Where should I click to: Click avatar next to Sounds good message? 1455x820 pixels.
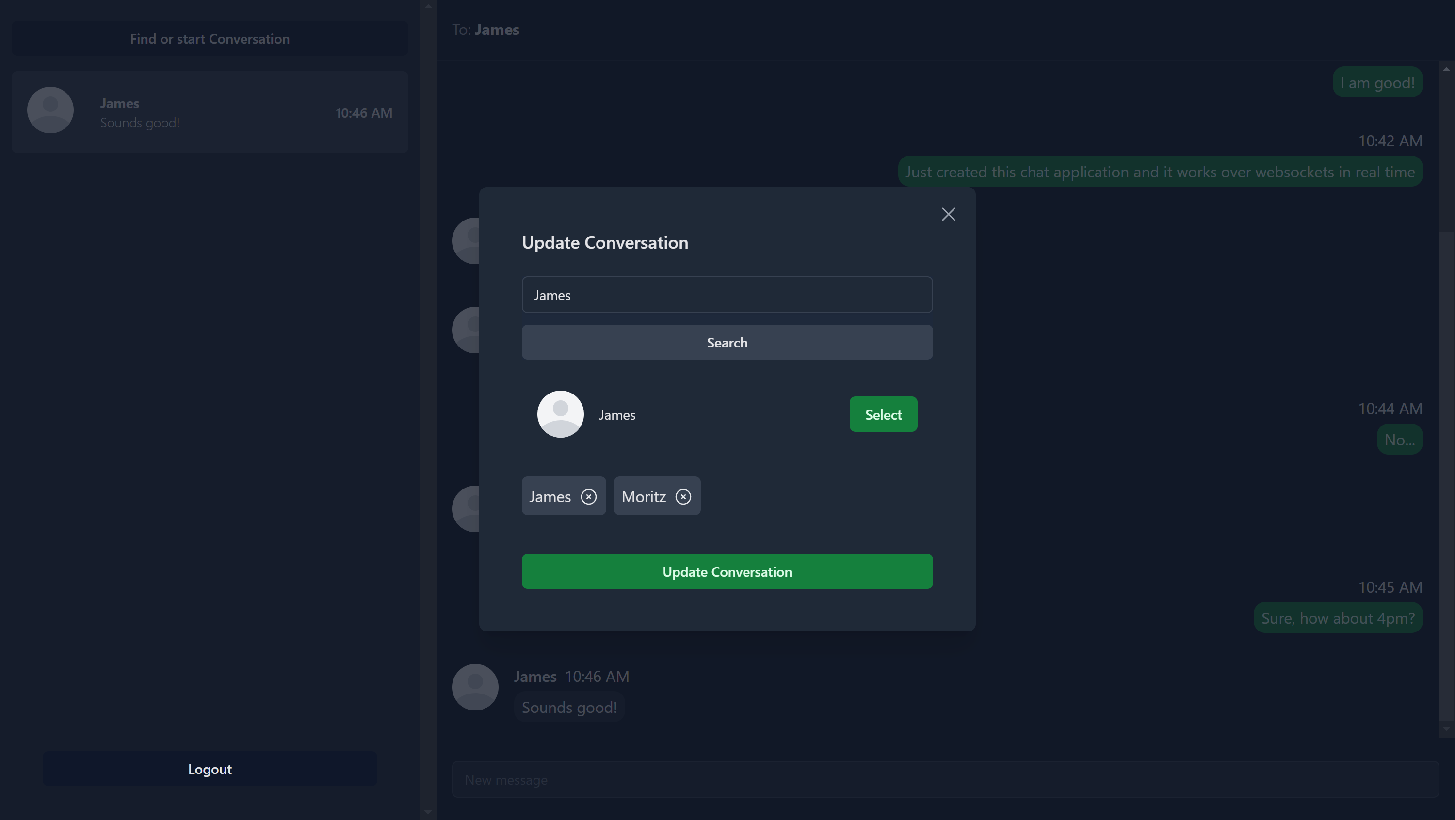(x=474, y=687)
